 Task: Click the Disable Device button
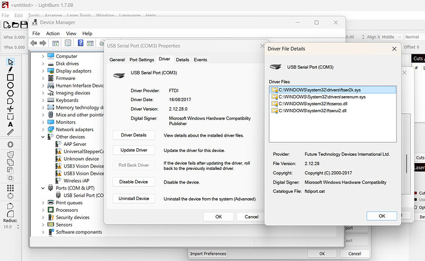134,182
